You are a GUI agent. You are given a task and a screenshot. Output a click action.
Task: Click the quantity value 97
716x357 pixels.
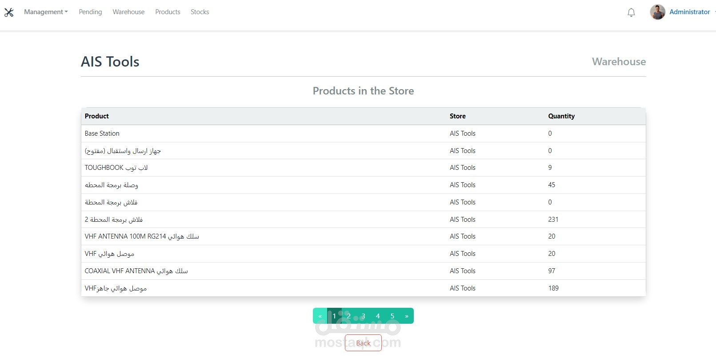(x=552, y=271)
